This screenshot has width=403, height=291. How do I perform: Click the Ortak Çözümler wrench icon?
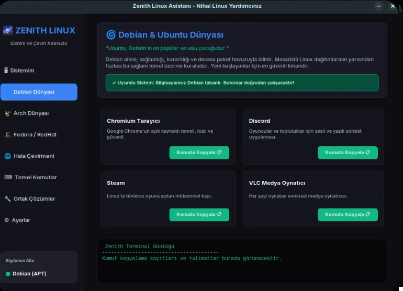[8, 199]
